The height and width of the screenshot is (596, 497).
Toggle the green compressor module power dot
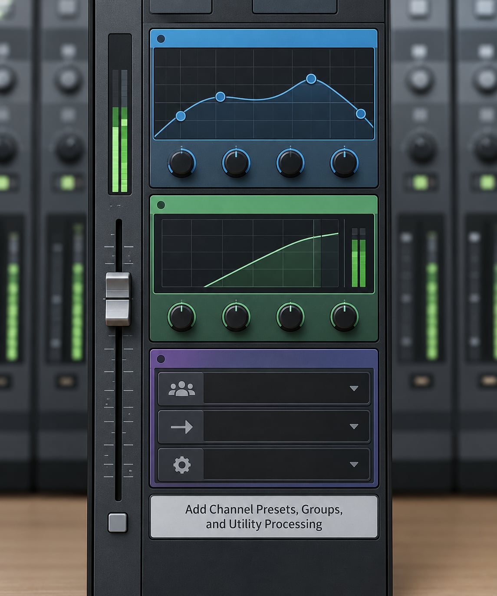(x=161, y=205)
